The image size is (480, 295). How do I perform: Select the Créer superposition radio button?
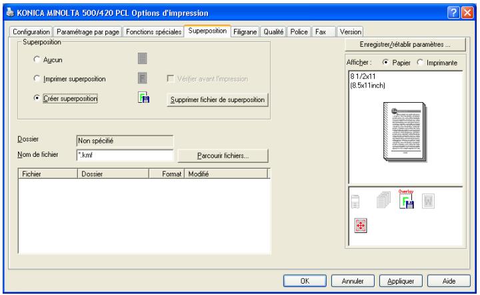click(37, 98)
